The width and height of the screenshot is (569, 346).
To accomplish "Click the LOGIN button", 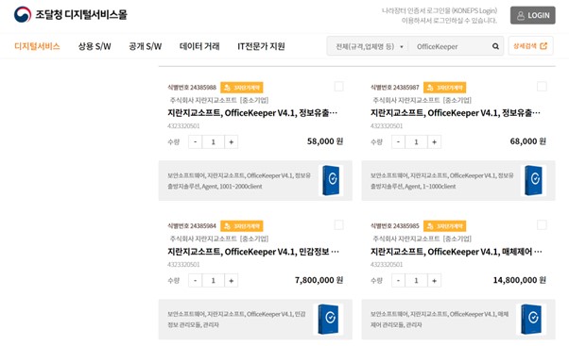I will [533, 15].
